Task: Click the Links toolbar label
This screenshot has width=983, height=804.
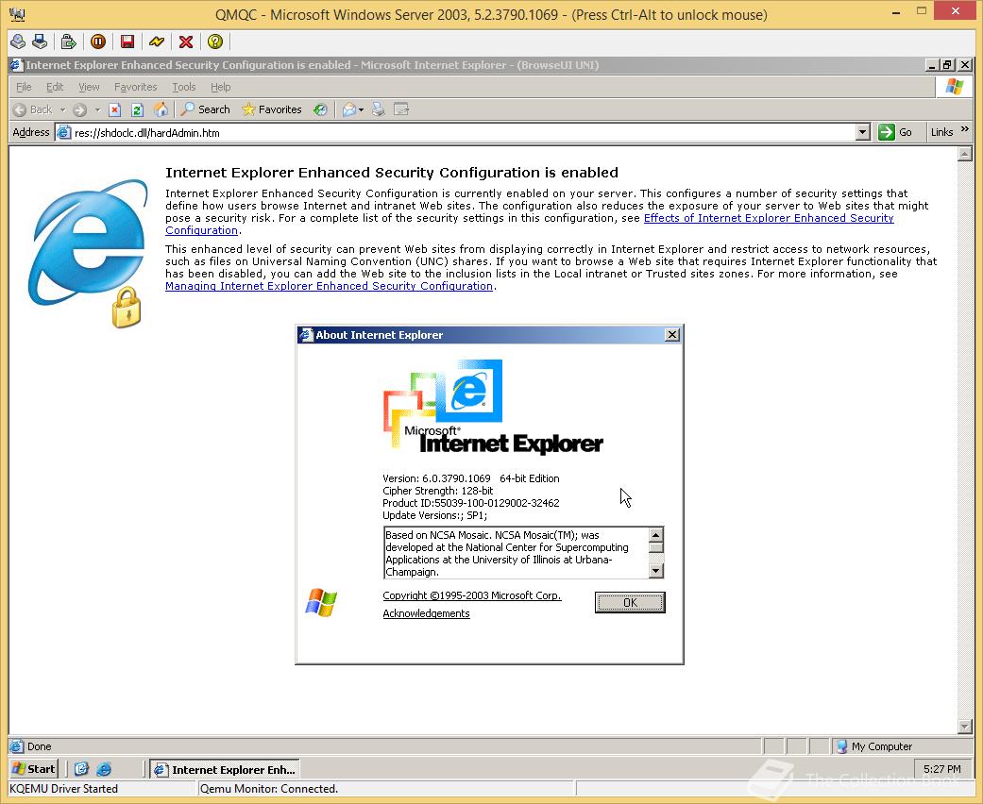Action: pyautogui.click(x=941, y=132)
